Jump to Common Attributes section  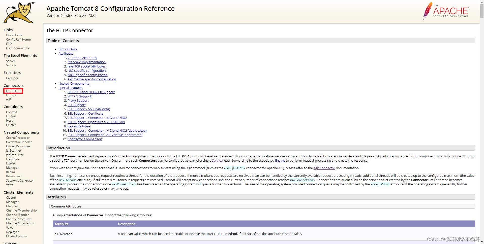pyautogui.click(x=82, y=58)
